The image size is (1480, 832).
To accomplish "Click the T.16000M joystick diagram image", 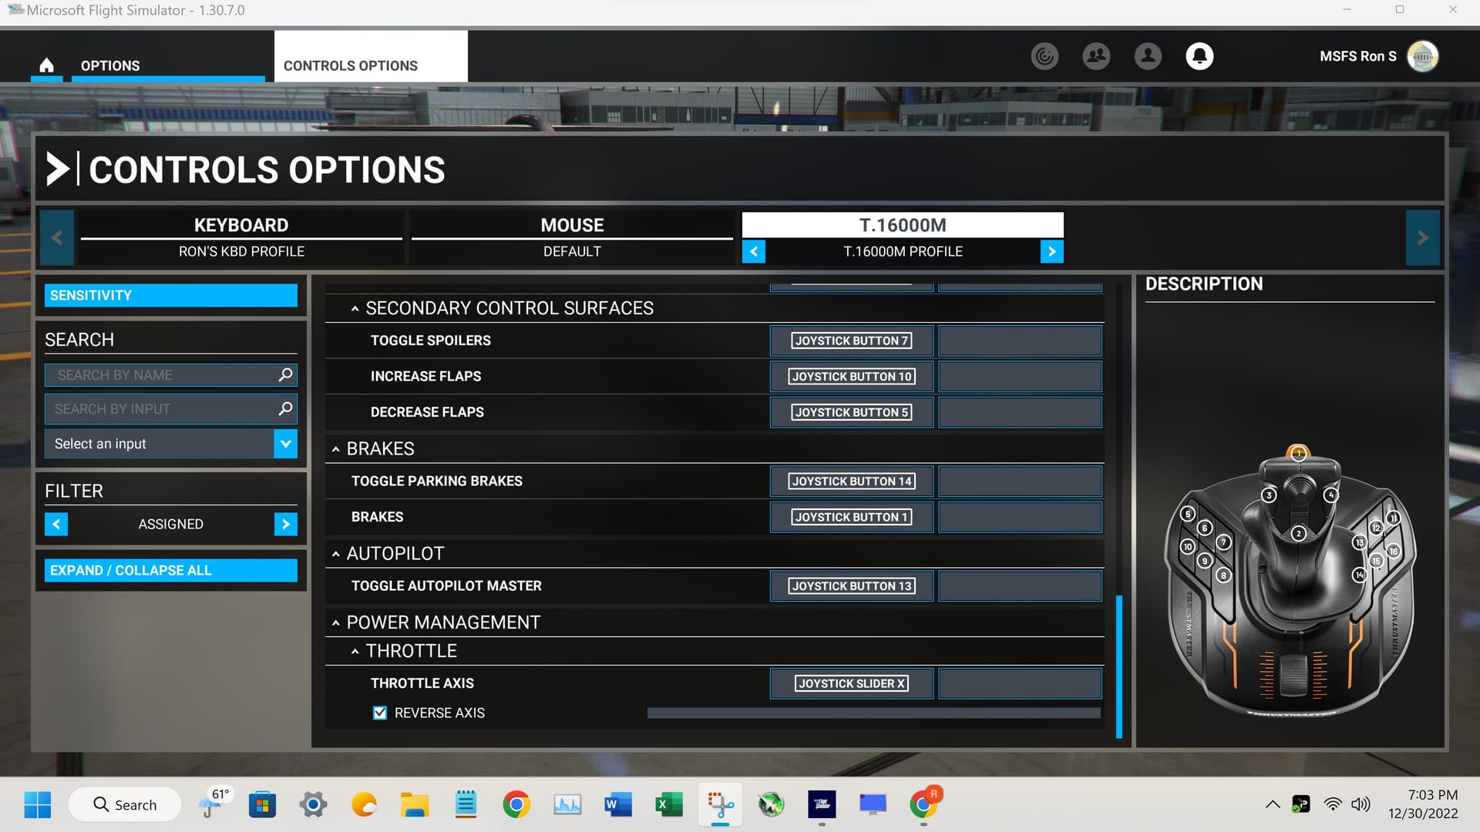I will [x=1290, y=582].
